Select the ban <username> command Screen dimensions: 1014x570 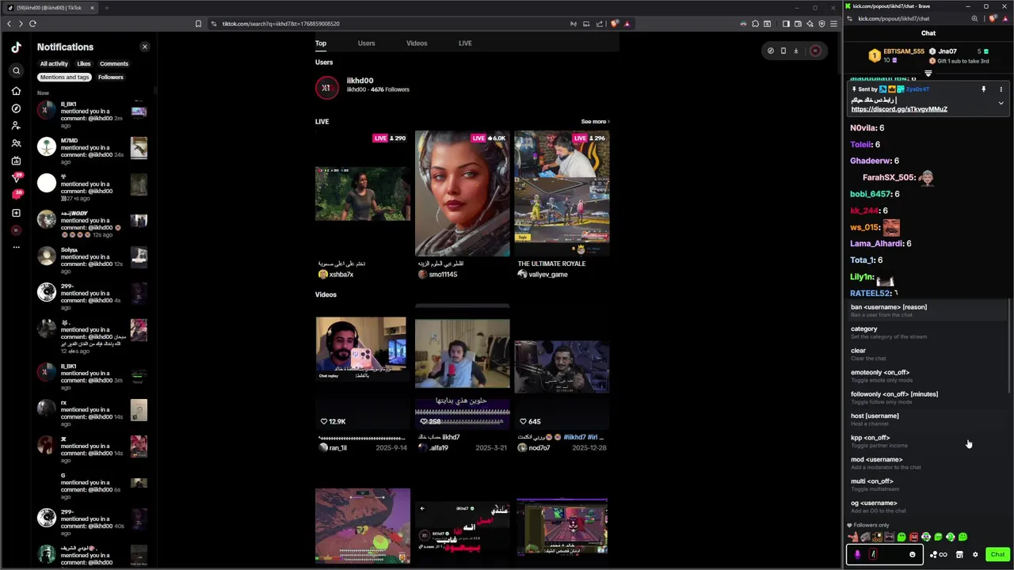[x=927, y=310]
